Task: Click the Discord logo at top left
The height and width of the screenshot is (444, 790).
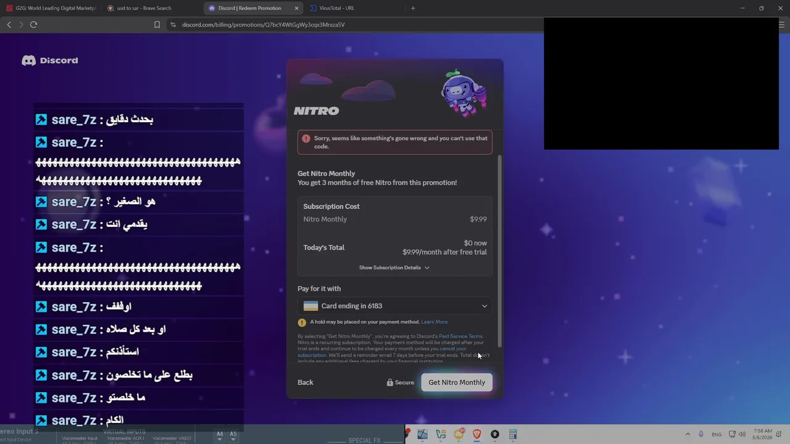Action: coord(50,60)
